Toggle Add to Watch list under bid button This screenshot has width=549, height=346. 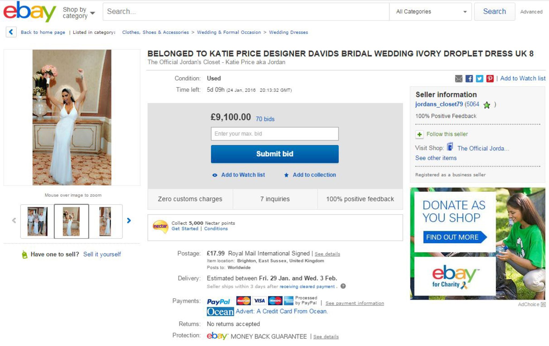(243, 175)
